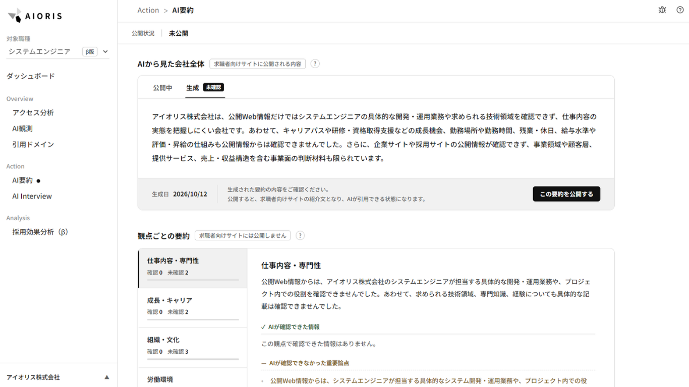Image resolution: width=689 pixels, height=387 pixels.
Task: Select the 仕事内容・専門性 viewpoint
Action: (193, 268)
